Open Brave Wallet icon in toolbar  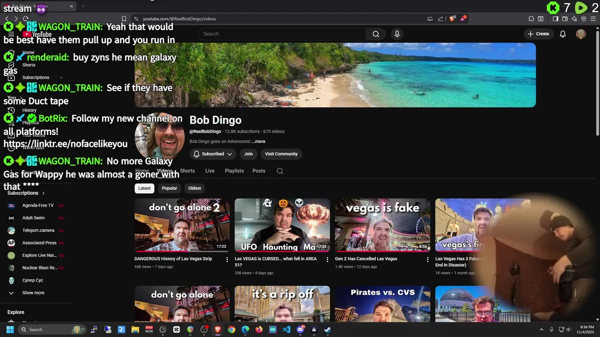coord(565,19)
